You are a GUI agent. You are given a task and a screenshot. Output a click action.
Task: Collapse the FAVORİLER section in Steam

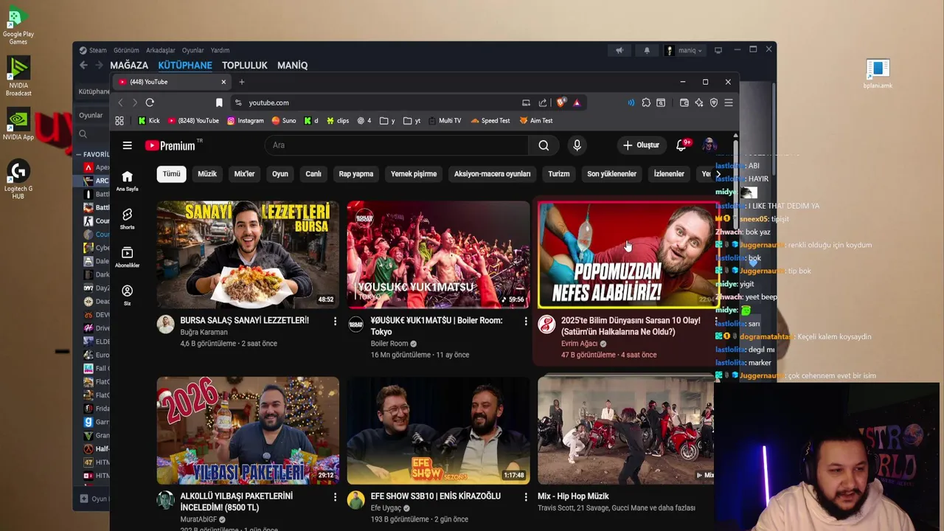point(78,155)
